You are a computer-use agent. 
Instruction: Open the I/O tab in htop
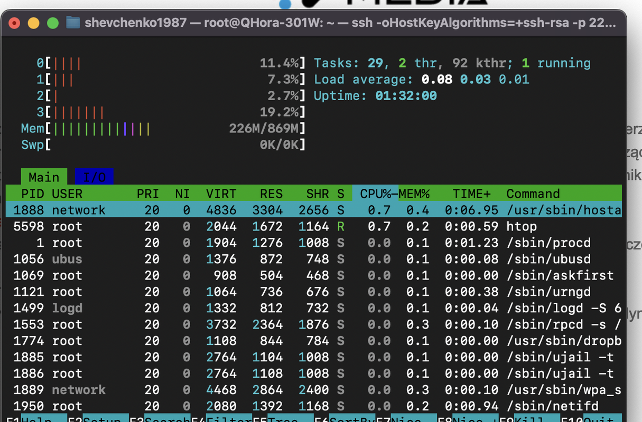pyautogui.click(x=94, y=177)
